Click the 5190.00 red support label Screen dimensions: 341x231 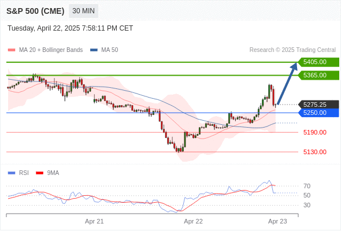(x=314, y=132)
